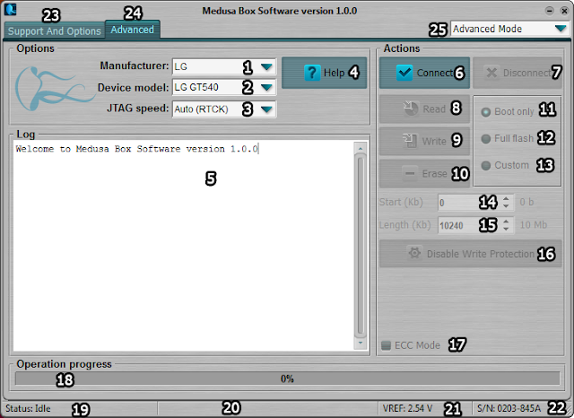Click the Read action icon
Viewport: 574px width, 418px height.
point(411,108)
